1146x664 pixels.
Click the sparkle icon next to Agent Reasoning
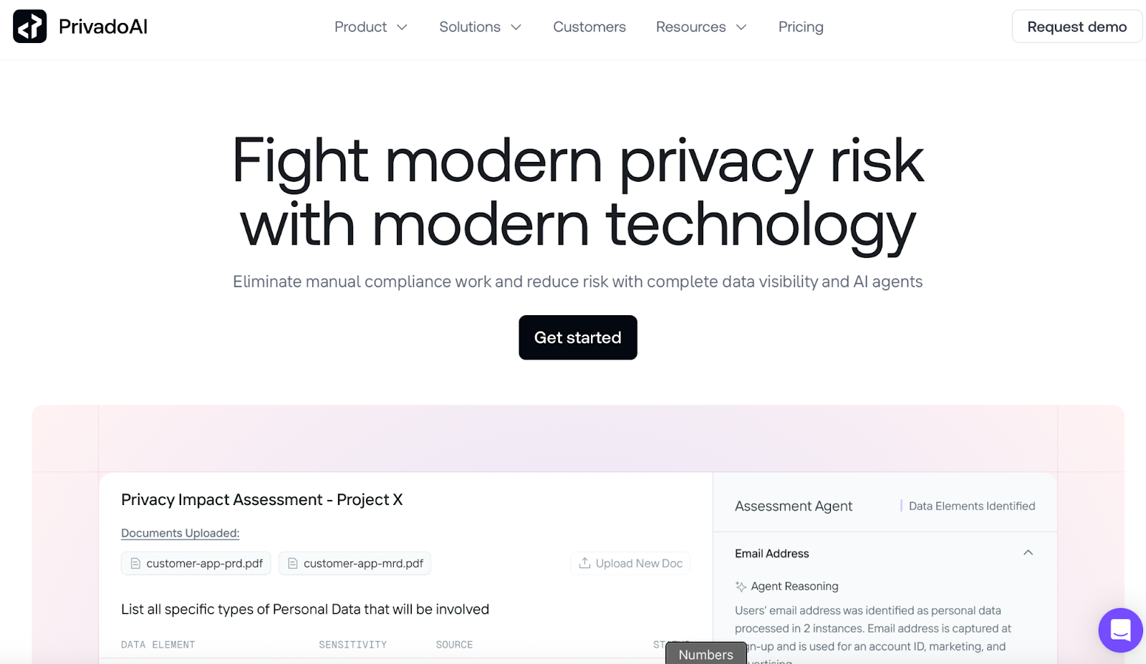tap(740, 586)
